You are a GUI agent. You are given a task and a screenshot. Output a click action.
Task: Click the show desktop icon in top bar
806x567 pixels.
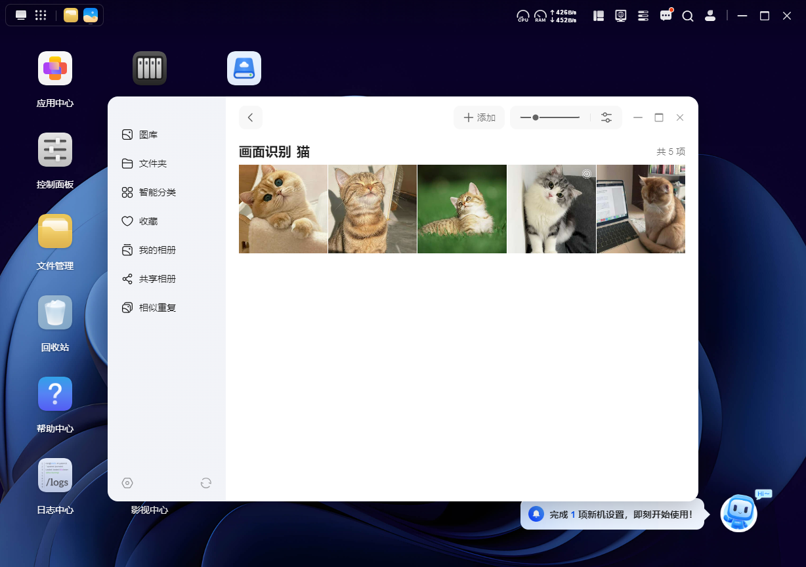21,15
